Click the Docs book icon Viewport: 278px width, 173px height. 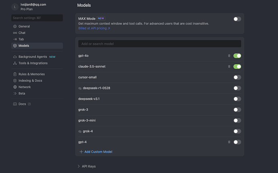tap(15, 104)
